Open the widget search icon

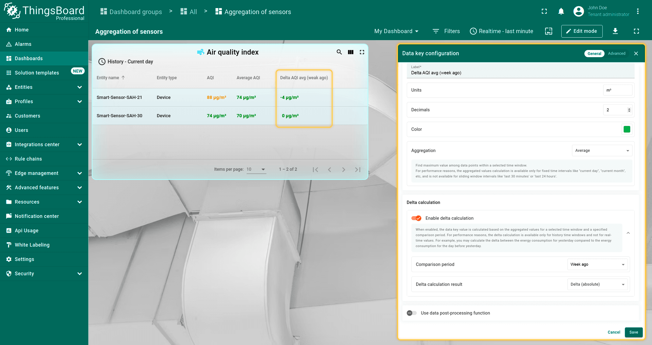[x=339, y=52]
